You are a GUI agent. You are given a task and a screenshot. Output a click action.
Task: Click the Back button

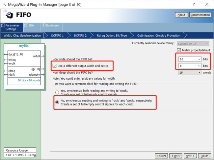(176, 156)
